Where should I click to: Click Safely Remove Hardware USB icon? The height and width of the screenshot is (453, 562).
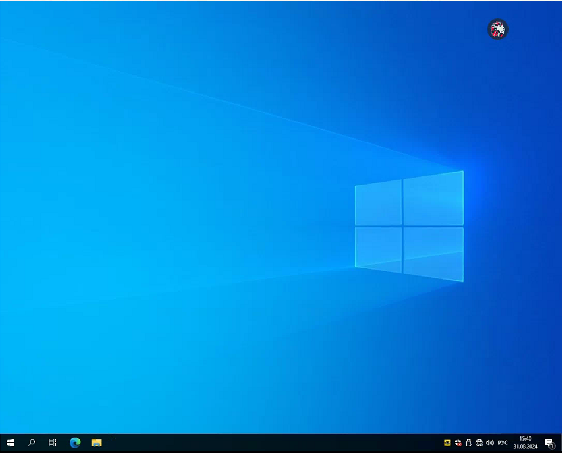click(x=469, y=443)
